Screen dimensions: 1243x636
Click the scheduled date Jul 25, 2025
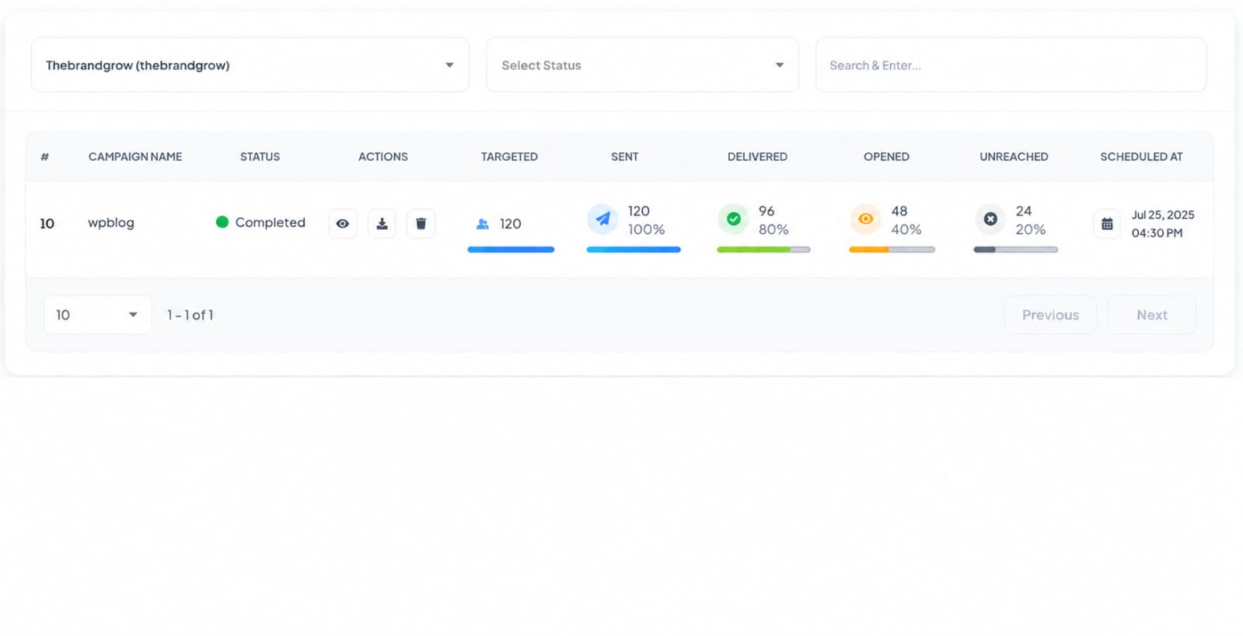pyautogui.click(x=1163, y=215)
